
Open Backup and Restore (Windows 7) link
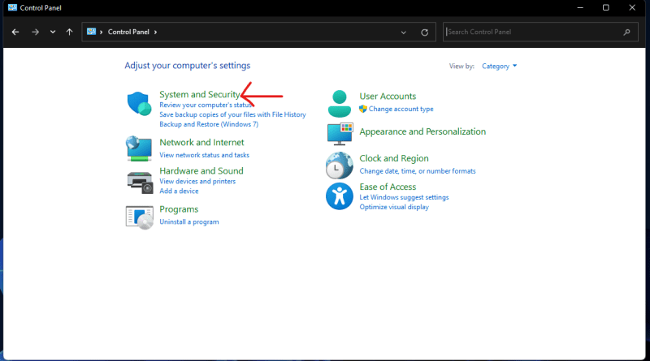[x=209, y=124]
